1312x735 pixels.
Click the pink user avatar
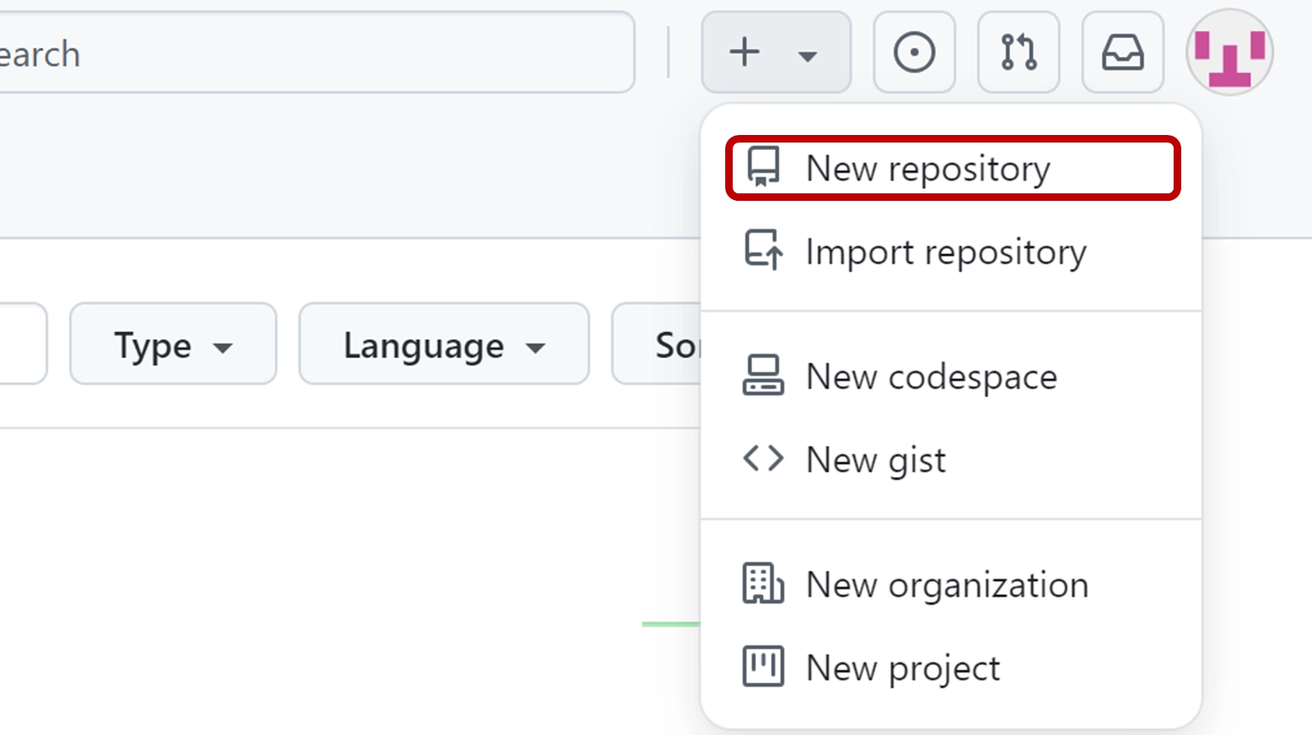tap(1229, 52)
